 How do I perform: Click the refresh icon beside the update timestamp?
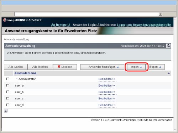[168, 46]
